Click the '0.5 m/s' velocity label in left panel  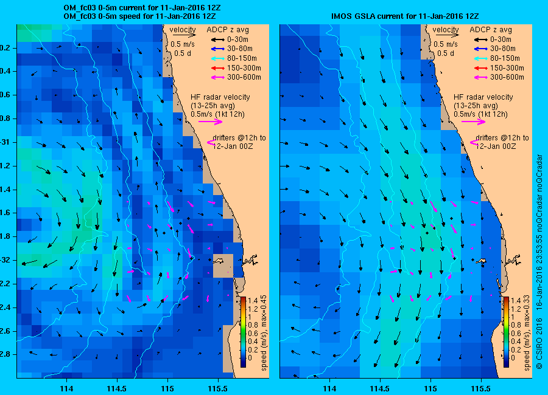point(183,44)
